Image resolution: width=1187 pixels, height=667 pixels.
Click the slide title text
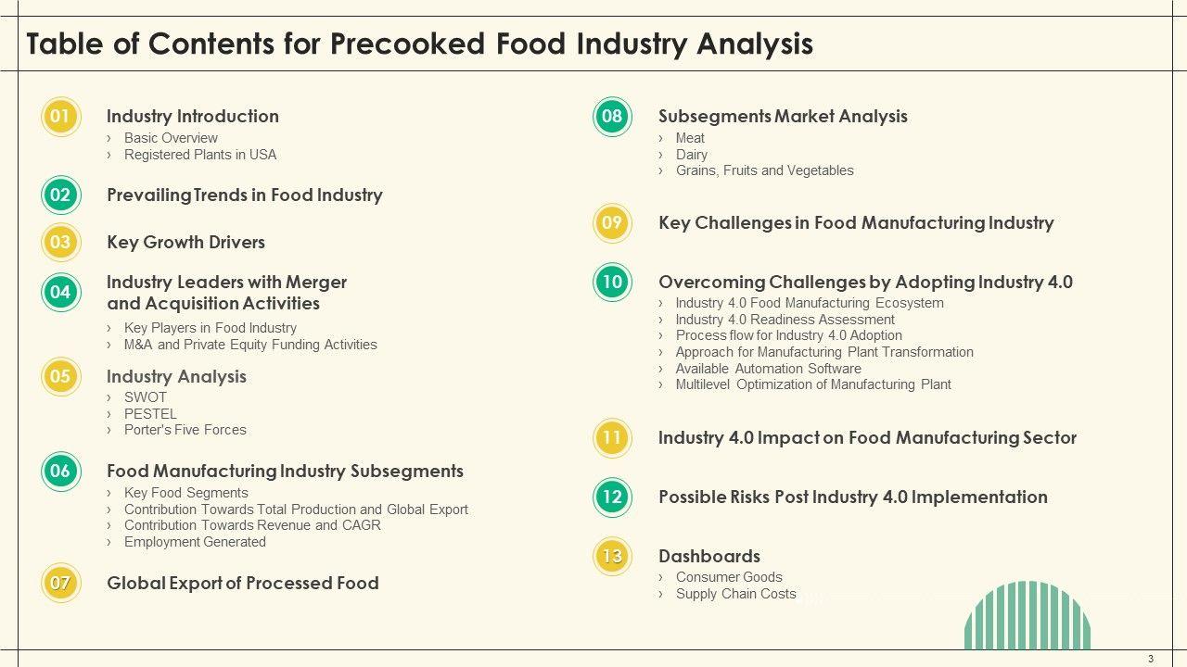[420, 44]
